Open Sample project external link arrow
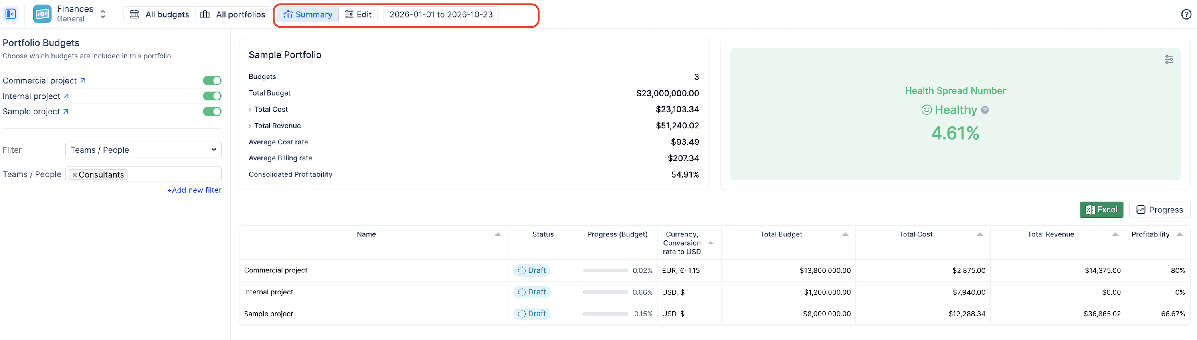 [66, 111]
